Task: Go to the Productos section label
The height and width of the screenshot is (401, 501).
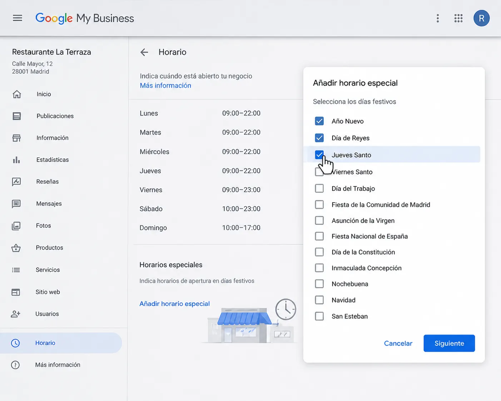Action: click(x=49, y=248)
